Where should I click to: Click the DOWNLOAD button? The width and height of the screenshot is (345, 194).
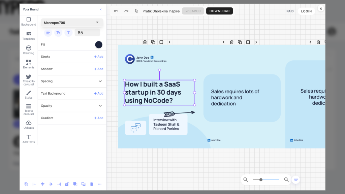click(x=219, y=11)
